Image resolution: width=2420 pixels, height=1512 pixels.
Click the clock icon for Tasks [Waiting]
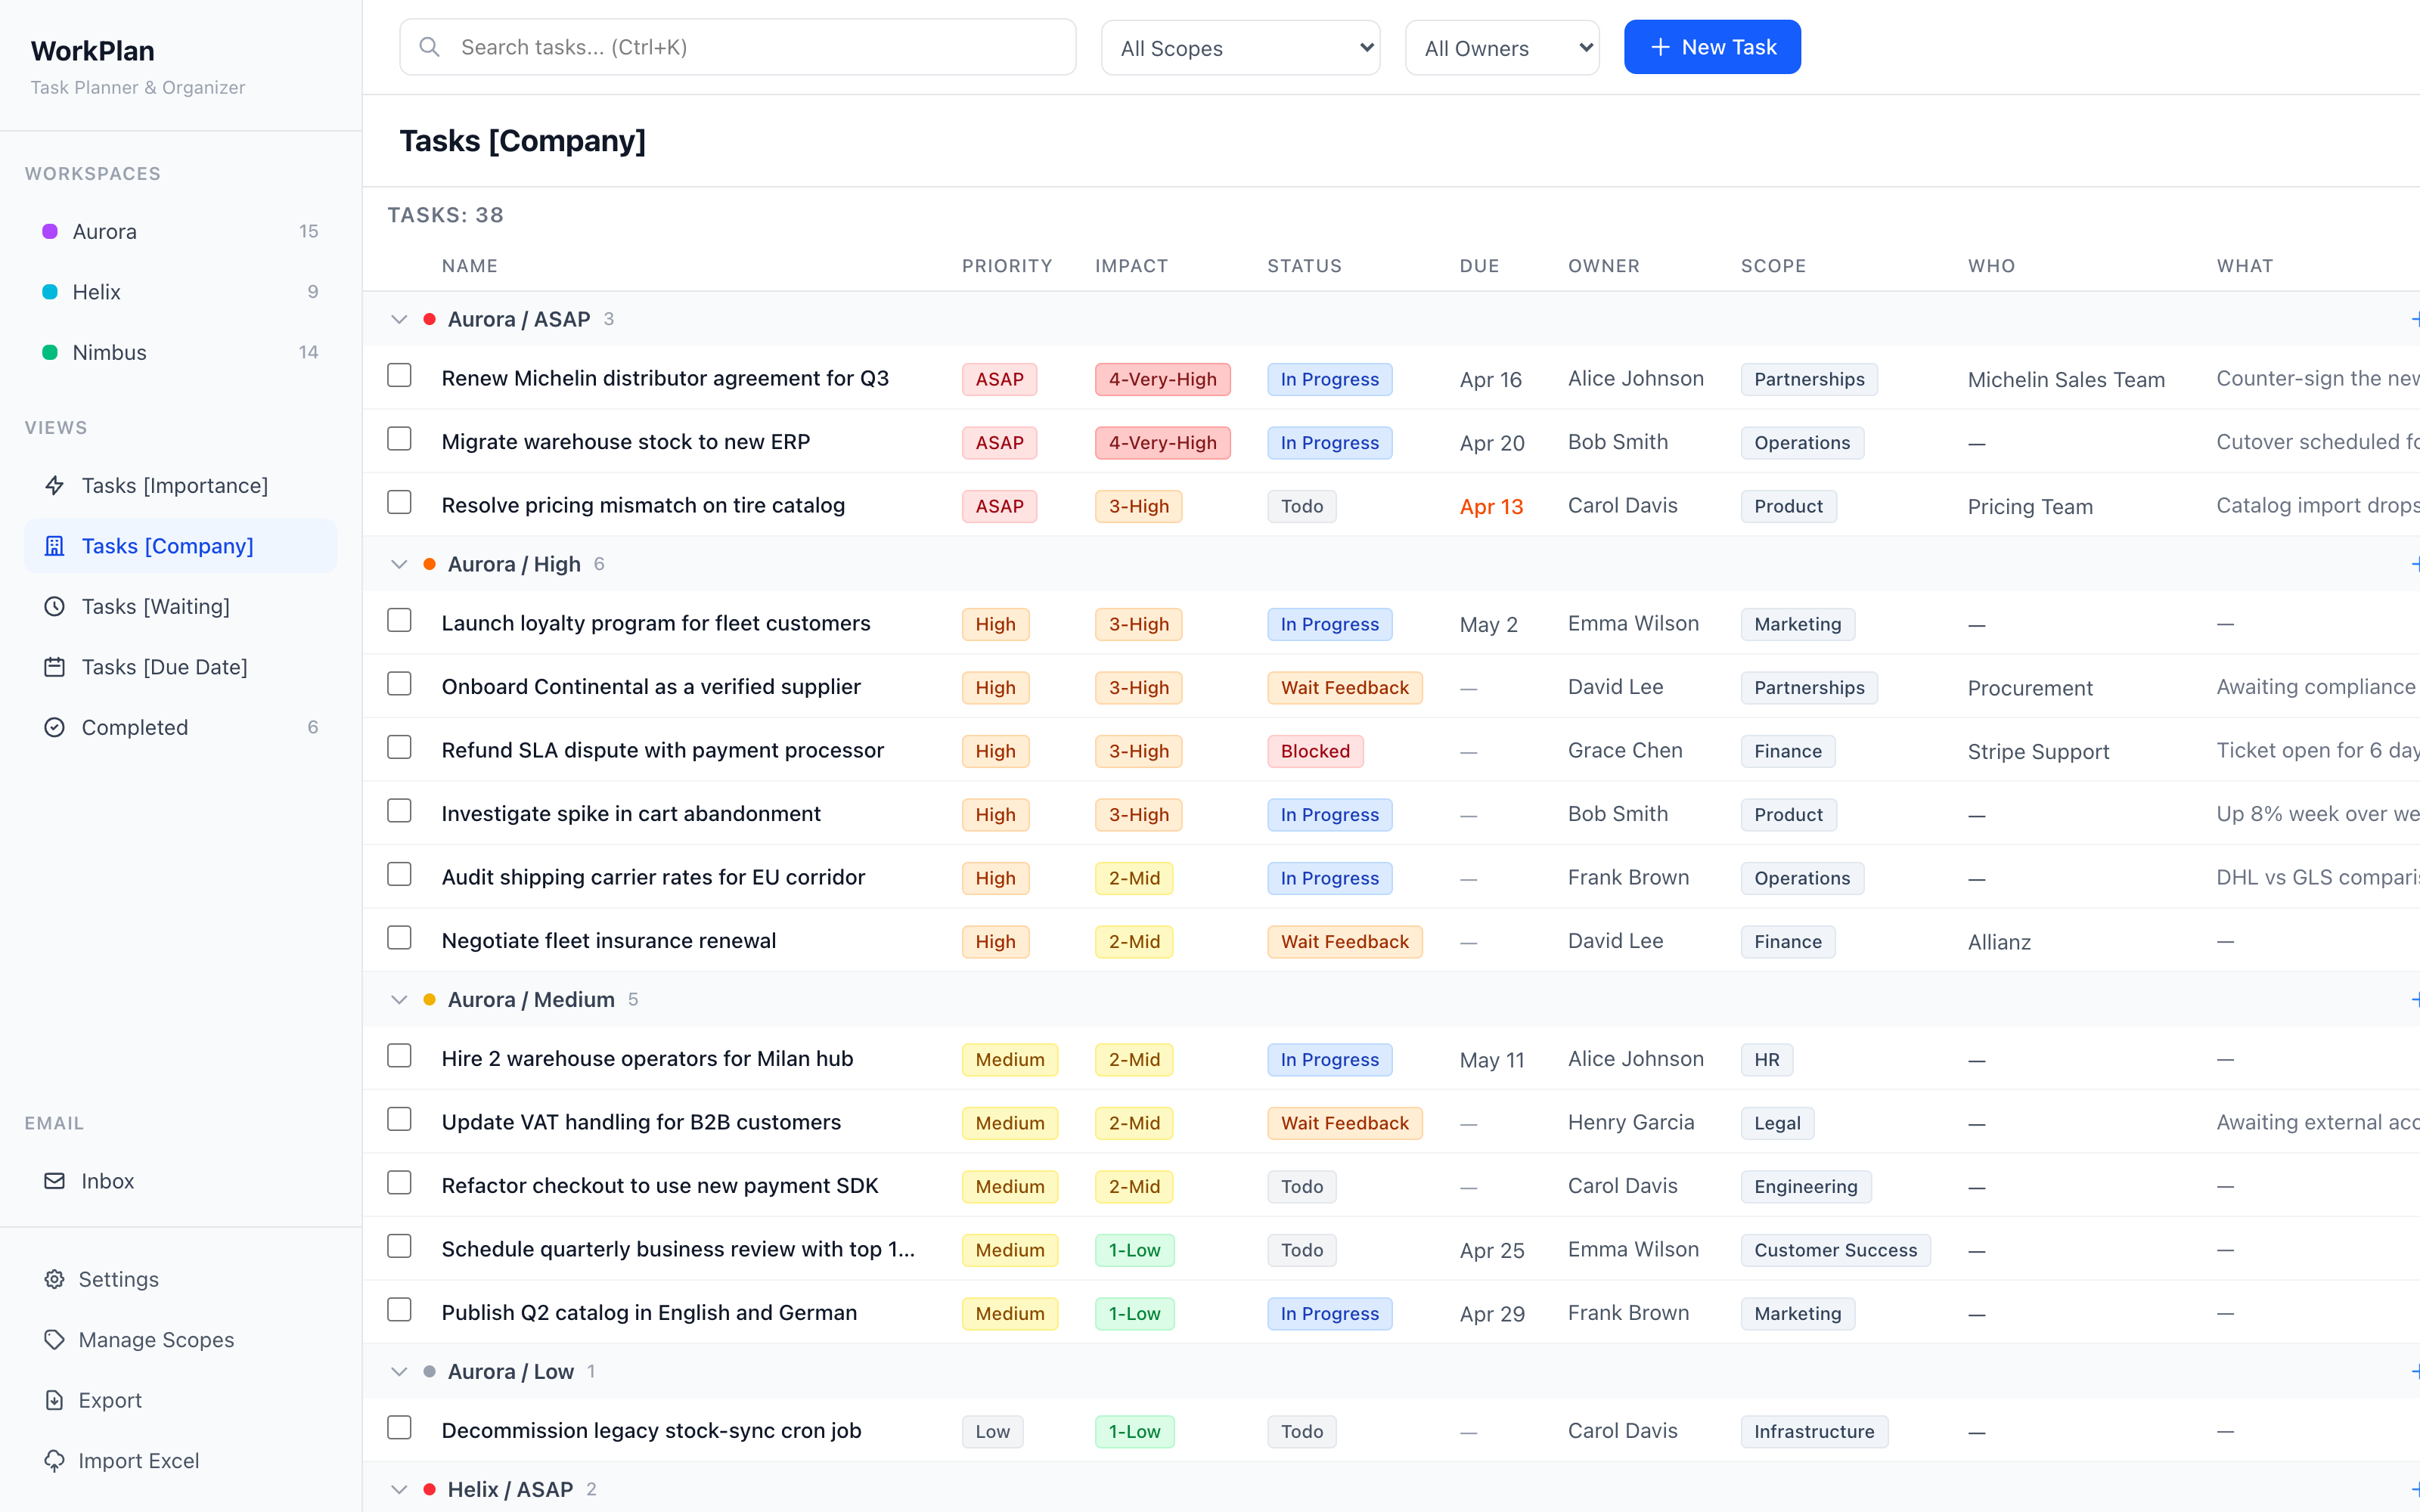(x=55, y=606)
